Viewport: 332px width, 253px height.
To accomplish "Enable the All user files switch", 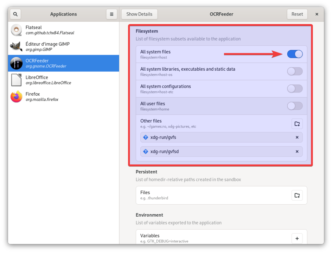I will [295, 106].
